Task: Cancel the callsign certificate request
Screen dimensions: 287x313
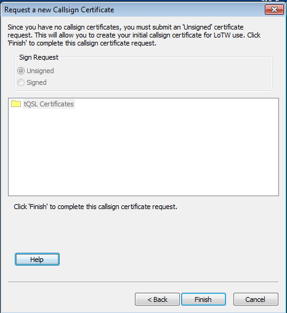Action: [x=256, y=299]
